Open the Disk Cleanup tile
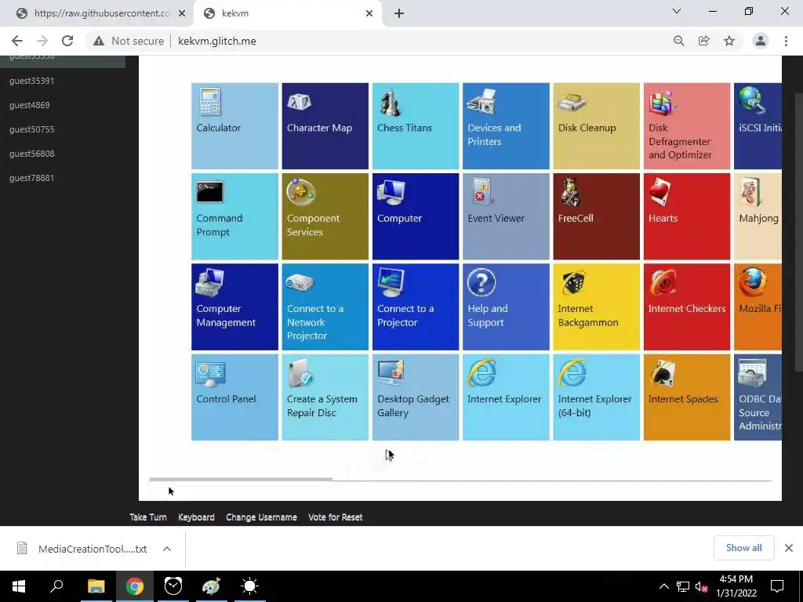This screenshot has width=803, height=602. 597,126
